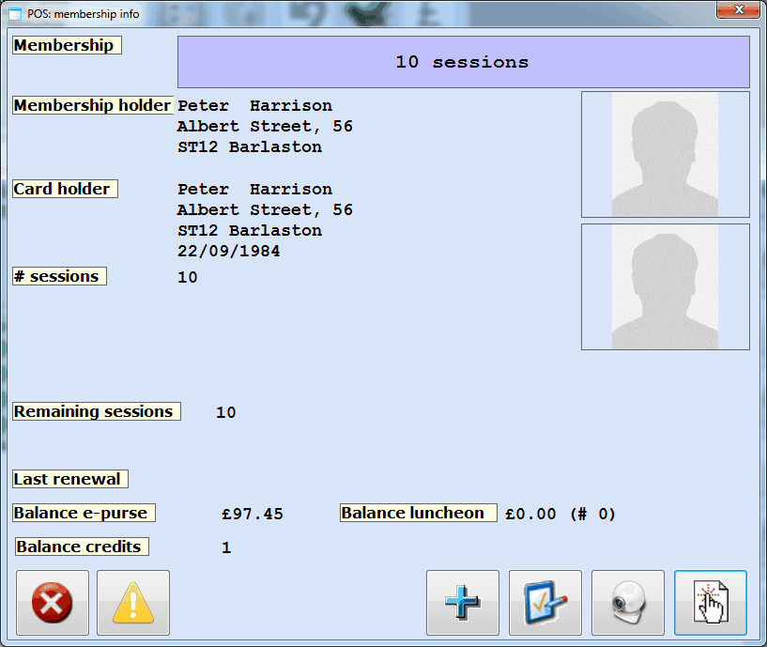This screenshot has width=767, height=647.
Task: Click the hand pointer document button
Action: 711,603
